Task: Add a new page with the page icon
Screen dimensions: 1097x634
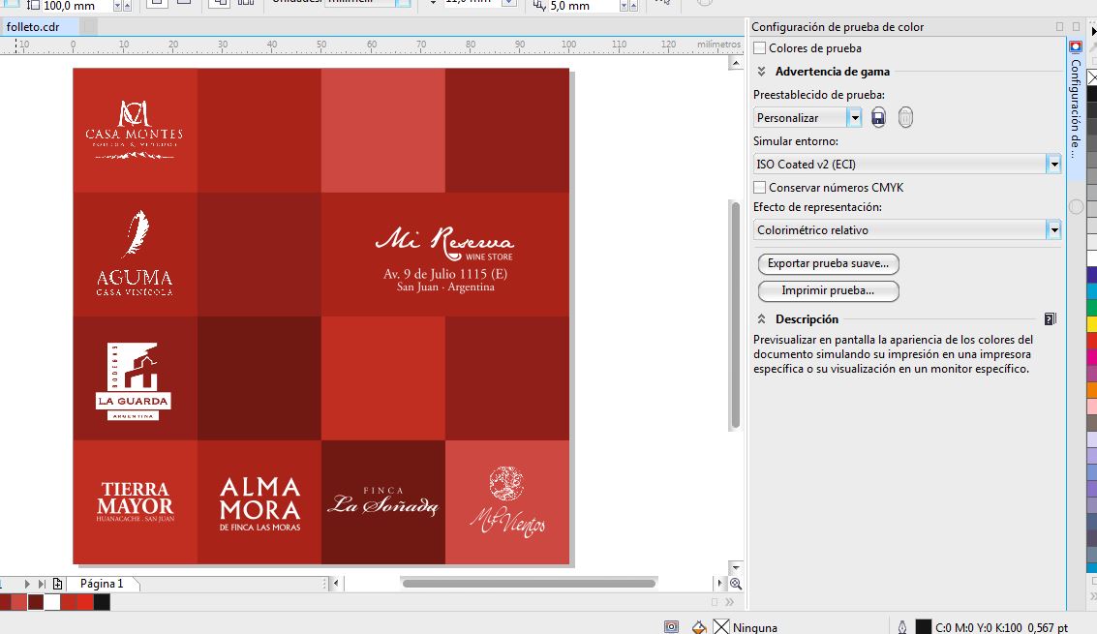Action: point(57,584)
